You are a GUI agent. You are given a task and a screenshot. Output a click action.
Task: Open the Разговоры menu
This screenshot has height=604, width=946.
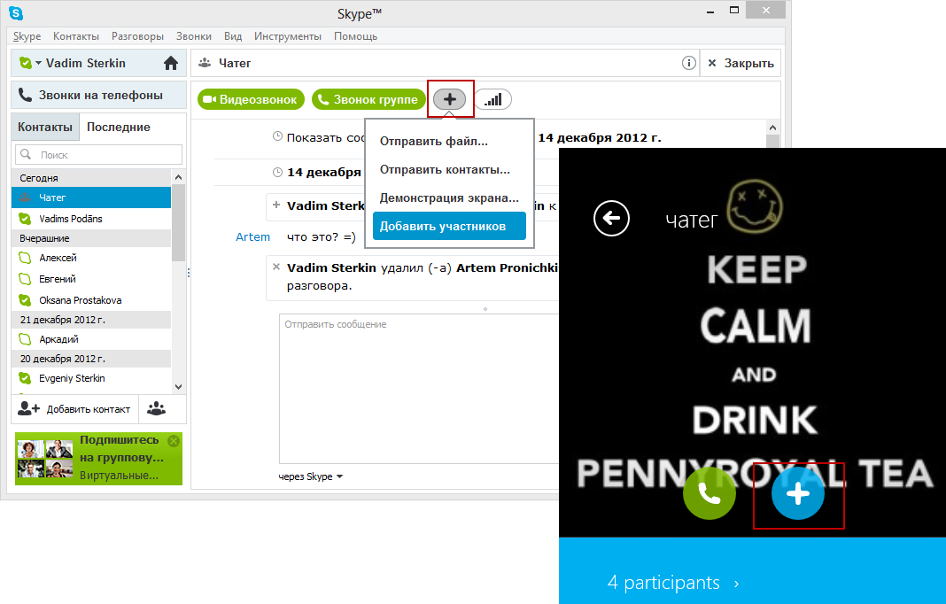(137, 36)
